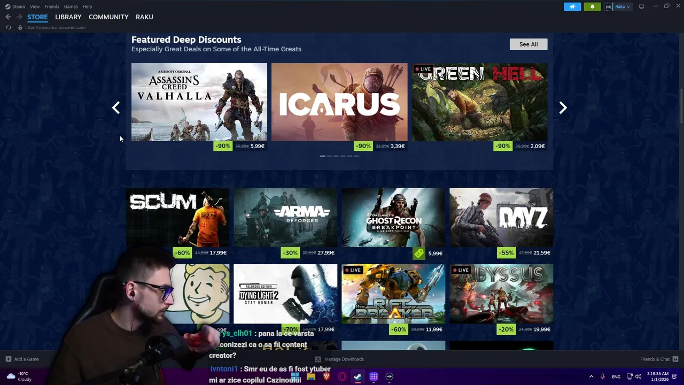Open the Steam announcements megaphone button
684x385 pixels.
(572, 6)
